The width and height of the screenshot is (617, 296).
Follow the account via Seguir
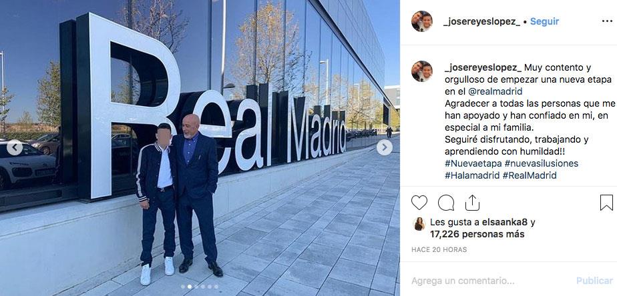click(544, 21)
